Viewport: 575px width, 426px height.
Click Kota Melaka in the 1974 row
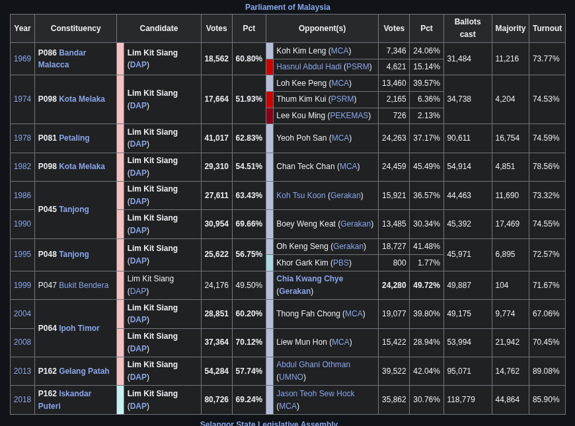click(x=82, y=99)
